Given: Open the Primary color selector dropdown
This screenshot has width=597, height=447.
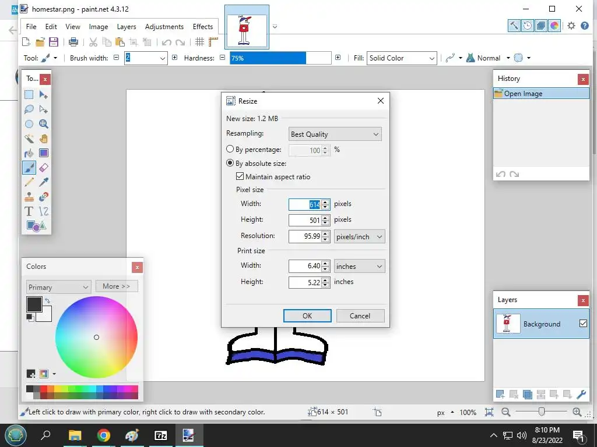Looking at the screenshot, I should [x=59, y=287].
